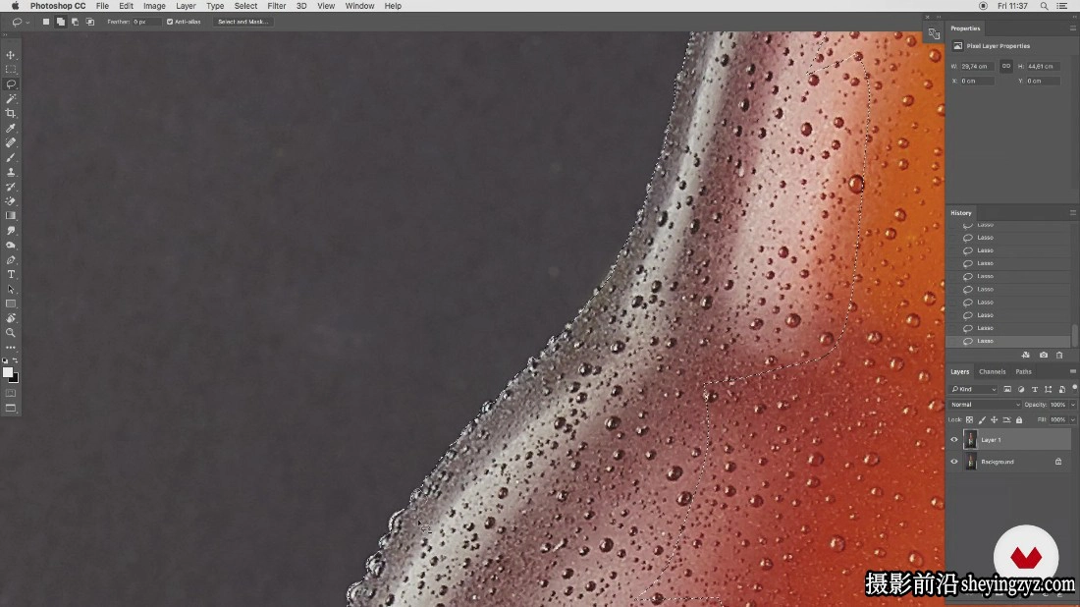Select the Brush tool
Viewport: 1080px width, 607px height.
coord(11,158)
